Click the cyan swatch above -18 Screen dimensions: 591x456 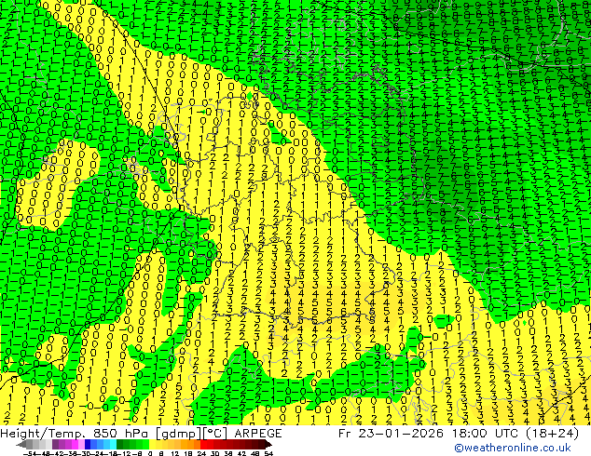coord(113,444)
